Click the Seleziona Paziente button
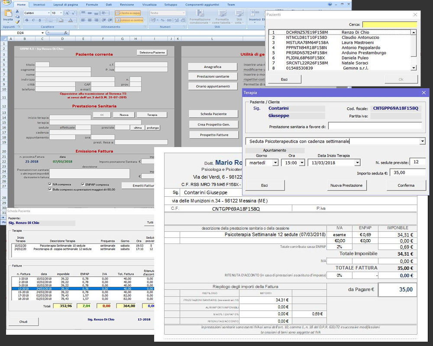This screenshot has height=346, width=433. [152, 52]
